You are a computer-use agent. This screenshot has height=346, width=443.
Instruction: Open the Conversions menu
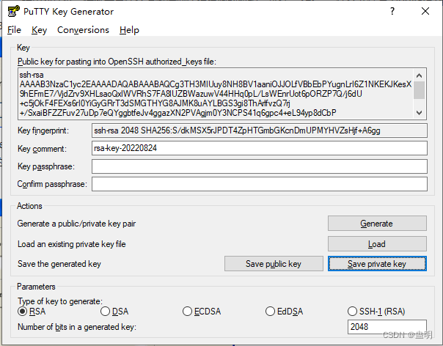[x=83, y=30]
